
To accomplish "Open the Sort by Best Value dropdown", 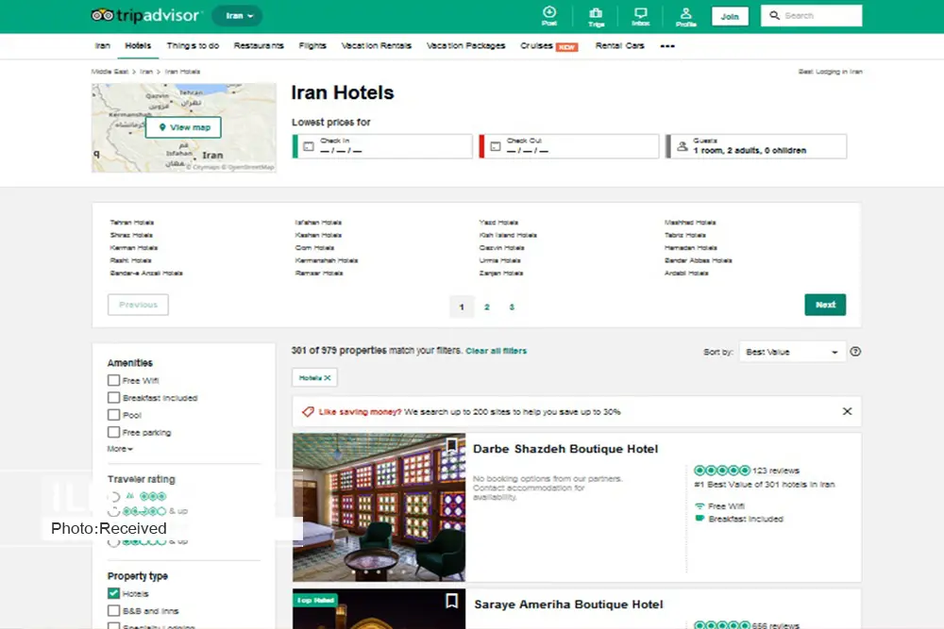I will tap(792, 352).
